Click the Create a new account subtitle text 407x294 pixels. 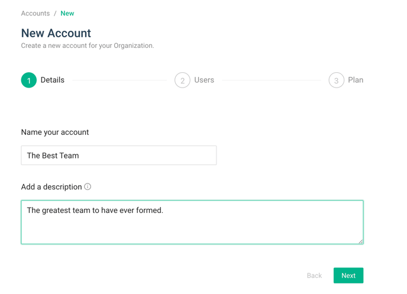point(88,46)
